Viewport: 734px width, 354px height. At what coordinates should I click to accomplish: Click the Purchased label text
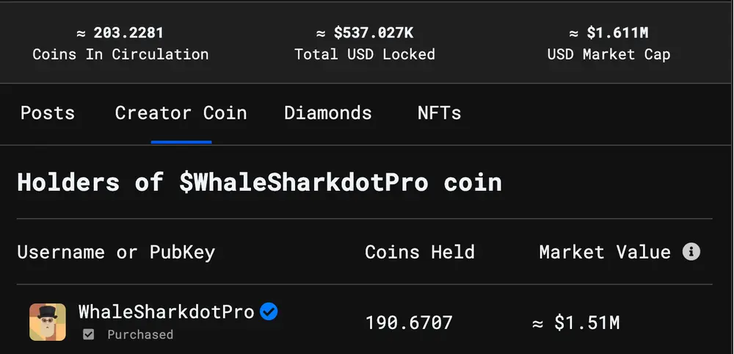140,334
